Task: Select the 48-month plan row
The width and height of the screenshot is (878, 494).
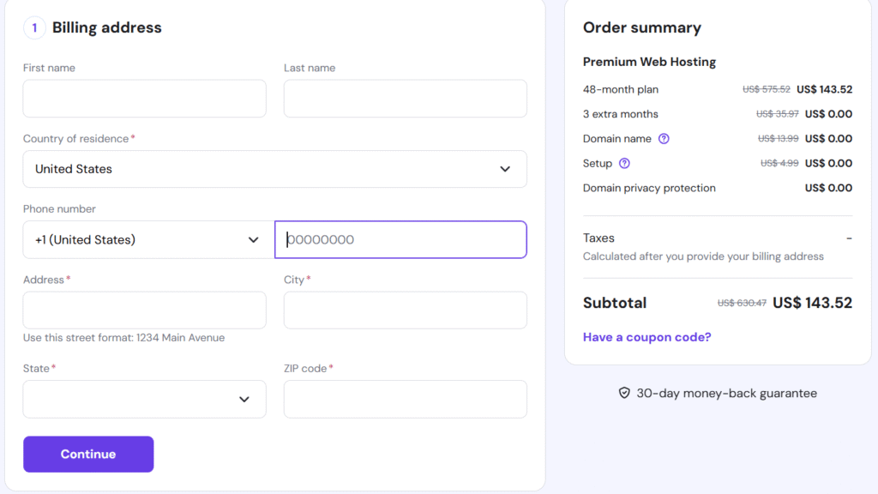Action: coord(716,89)
